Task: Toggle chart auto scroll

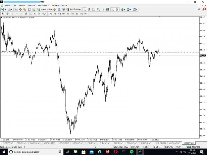Action: pyautogui.click(x=113, y=9)
